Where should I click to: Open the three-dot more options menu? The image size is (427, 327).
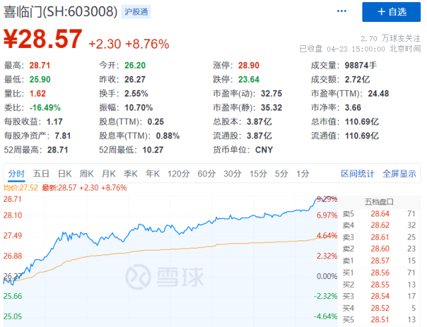(x=342, y=11)
